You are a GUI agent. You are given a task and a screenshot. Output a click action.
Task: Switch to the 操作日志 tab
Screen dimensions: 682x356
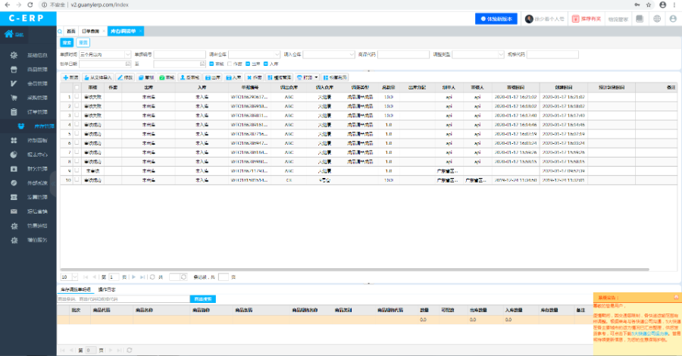click(x=107, y=289)
